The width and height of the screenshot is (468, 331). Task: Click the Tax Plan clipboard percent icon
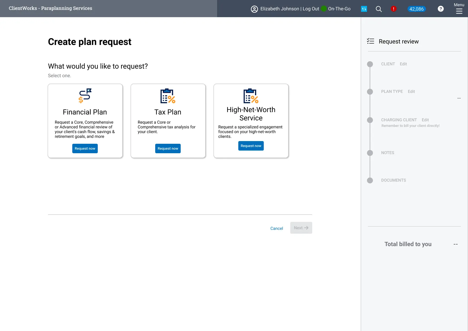click(x=168, y=96)
